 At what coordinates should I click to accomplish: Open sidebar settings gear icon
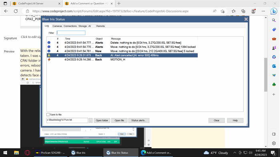(x=274, y=143)
